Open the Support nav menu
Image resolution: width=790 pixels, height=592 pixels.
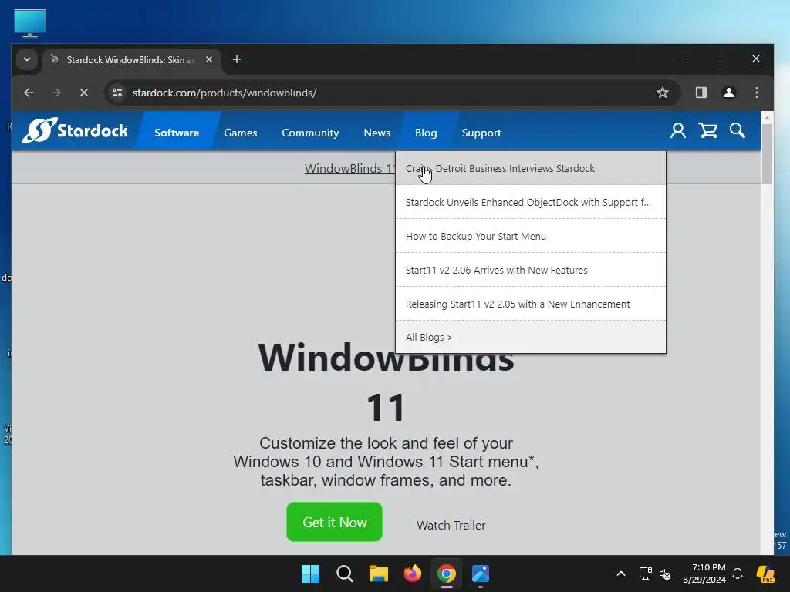tap(481, 133)
